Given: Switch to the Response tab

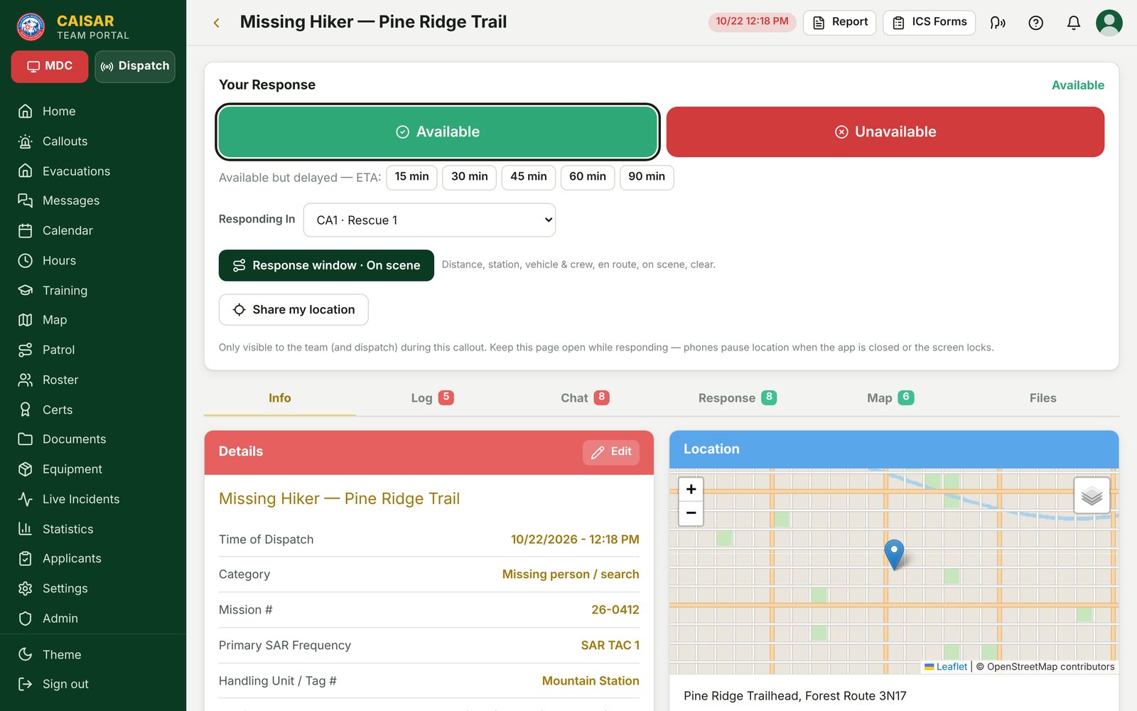Looking at the screenshot, I should tap(737, 398).
